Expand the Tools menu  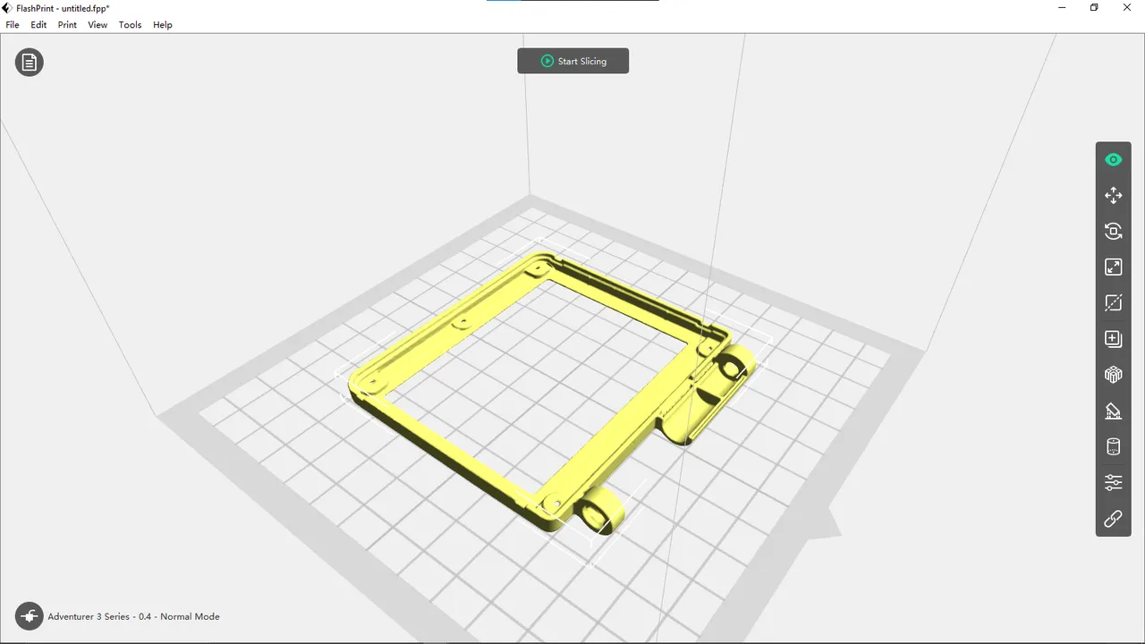tap(130, 25)
